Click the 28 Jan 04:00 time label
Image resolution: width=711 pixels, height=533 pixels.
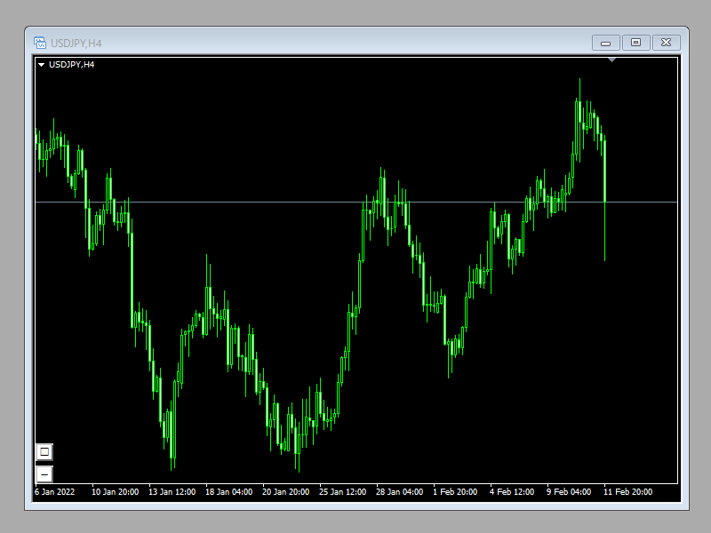[x=399, y=491]
